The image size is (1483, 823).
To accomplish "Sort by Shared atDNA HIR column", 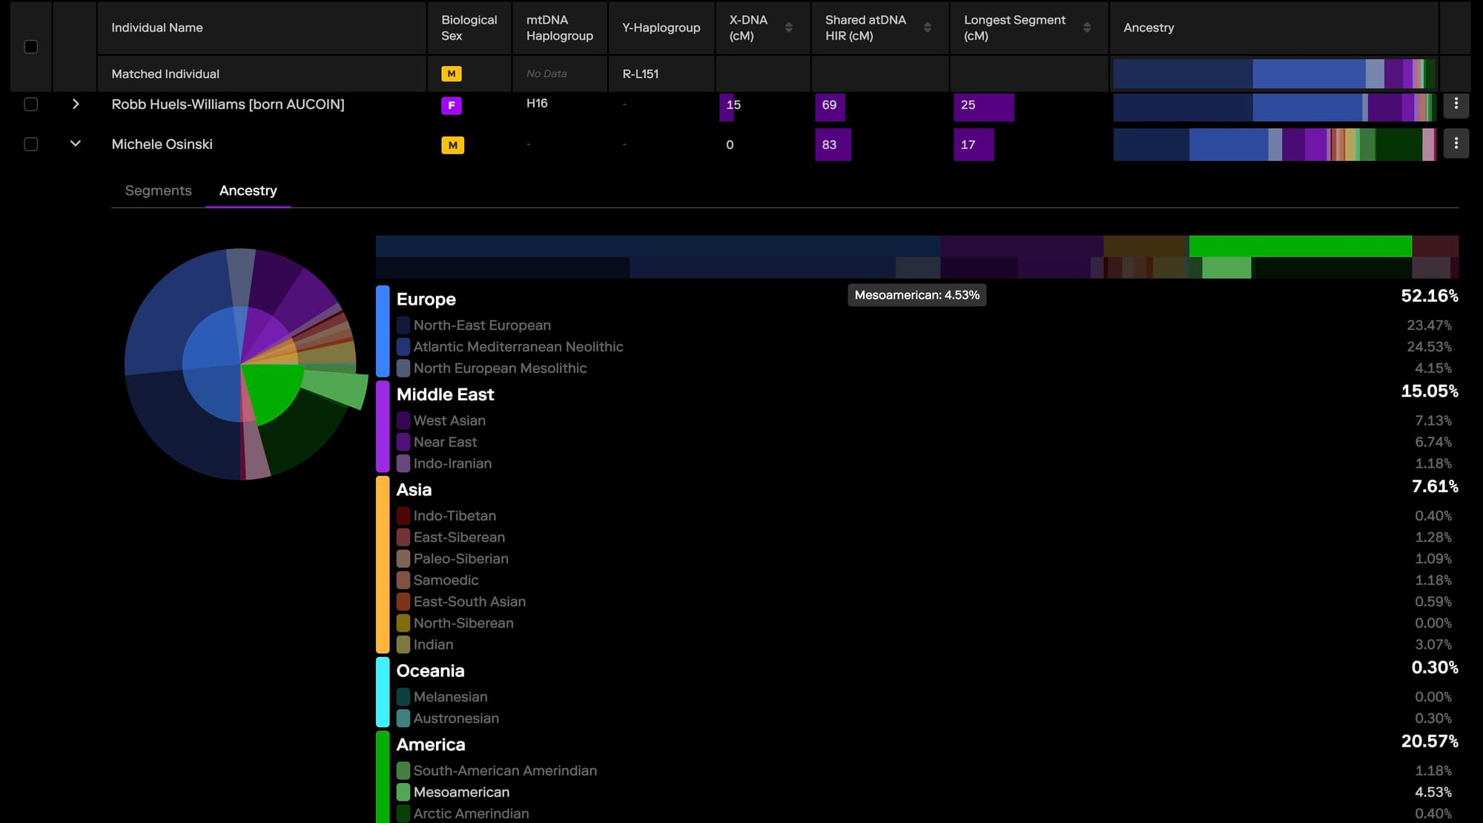I will pos(927,27).
